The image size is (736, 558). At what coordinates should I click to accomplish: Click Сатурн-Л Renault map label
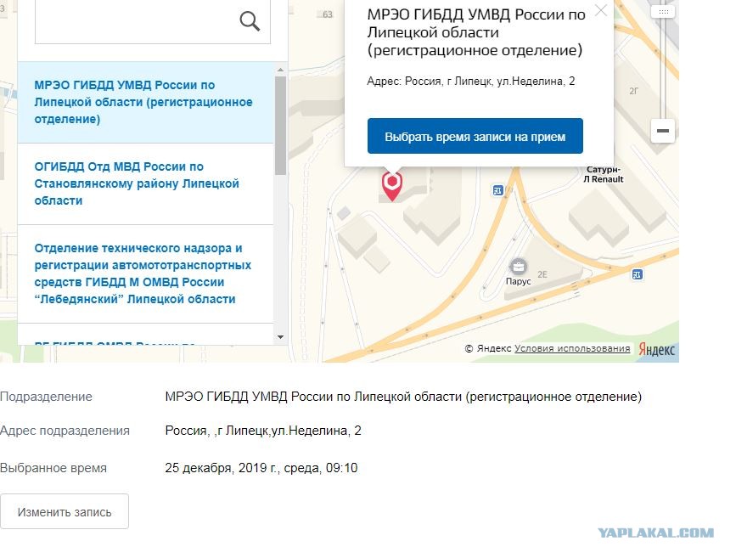[604, 174]
